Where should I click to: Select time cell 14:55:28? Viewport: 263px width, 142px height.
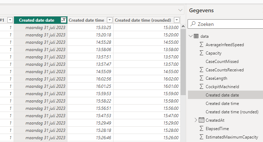pyautogui.click(x=90, y=42)
